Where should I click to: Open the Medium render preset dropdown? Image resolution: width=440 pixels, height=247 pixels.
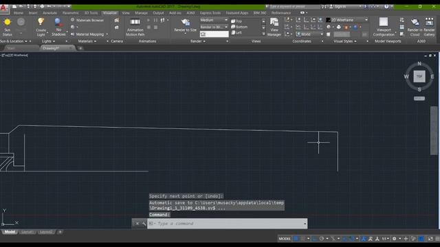coord(214,20)
